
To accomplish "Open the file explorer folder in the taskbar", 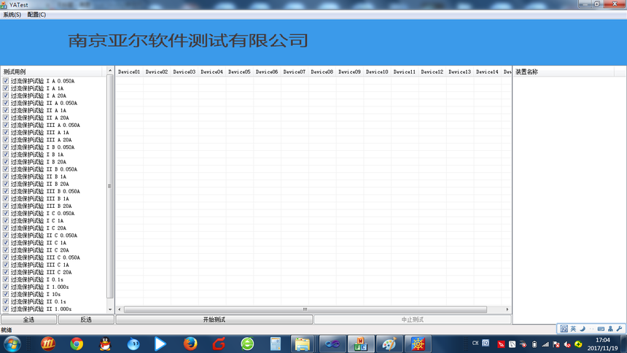I will 303,344.
